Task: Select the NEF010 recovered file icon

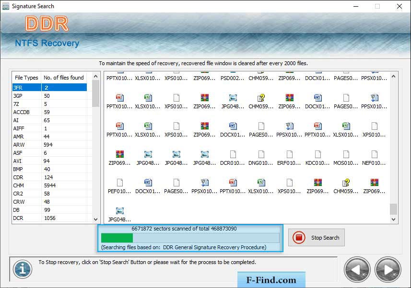Action: (x=374, y=154)
